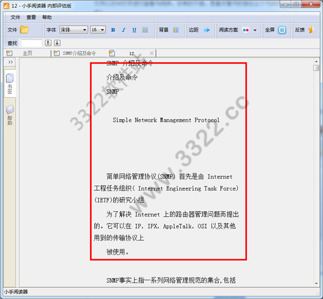323x299 pixels.
Task: Expand the side panel with >> button
Action: (x=11, y=62)
